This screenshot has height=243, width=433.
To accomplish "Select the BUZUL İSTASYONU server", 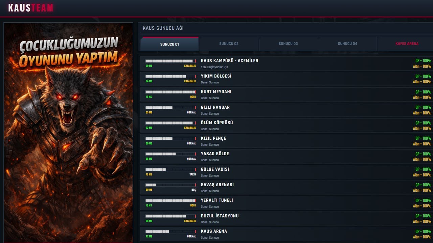I will 287,219.
